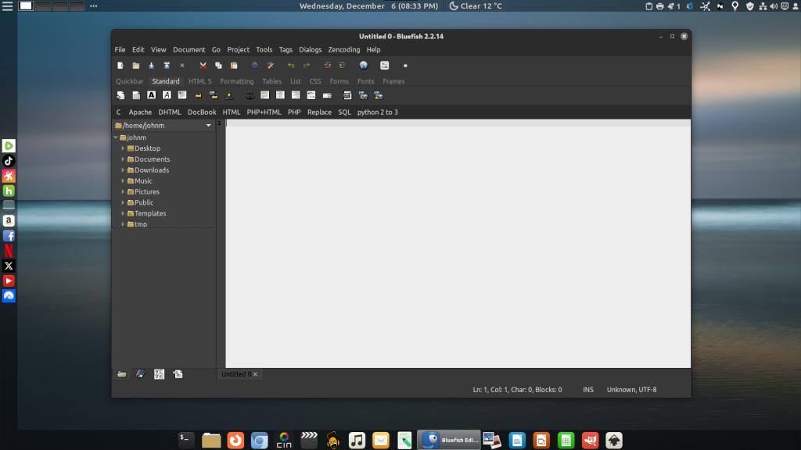The width and height of the screenshot is (801, 450).
Task: Open the /home/johnm path dropdown
Action: [209, 125]
